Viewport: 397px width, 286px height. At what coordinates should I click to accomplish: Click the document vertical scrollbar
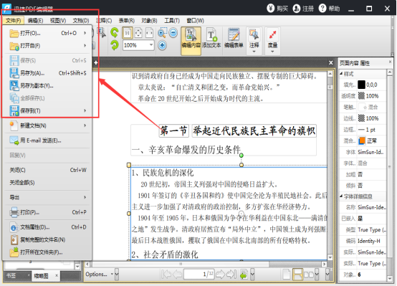pos(330,166)
